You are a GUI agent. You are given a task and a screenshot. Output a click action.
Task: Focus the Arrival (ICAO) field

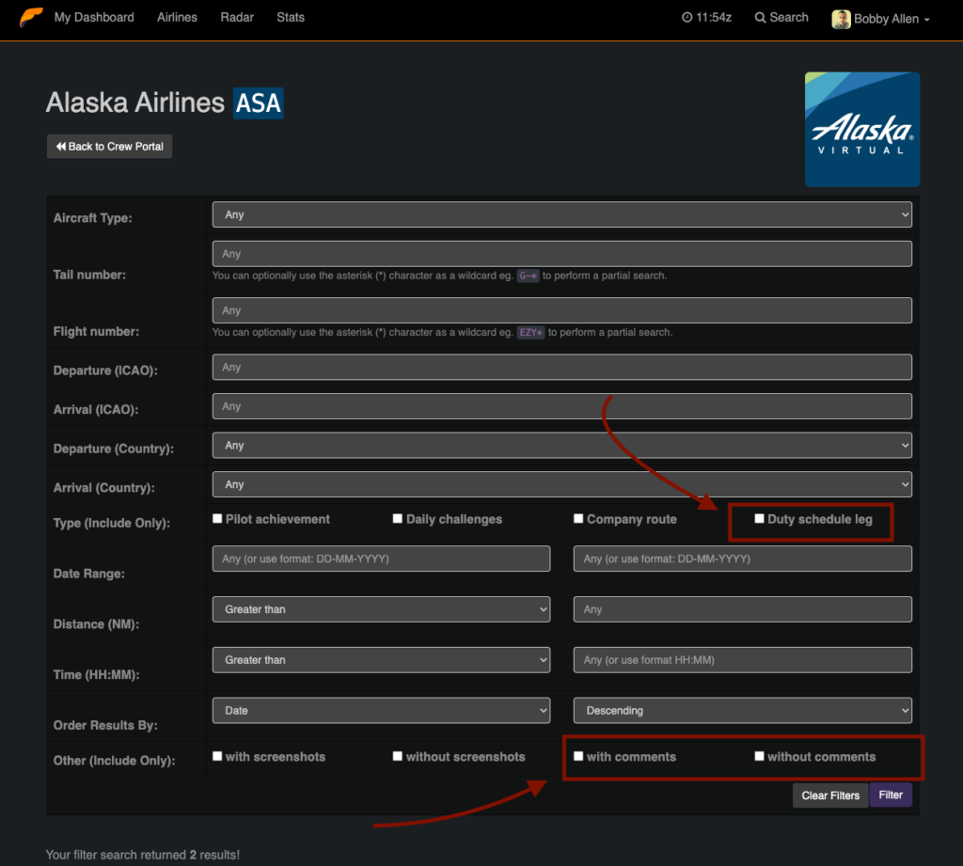click(x=562, y=406)
